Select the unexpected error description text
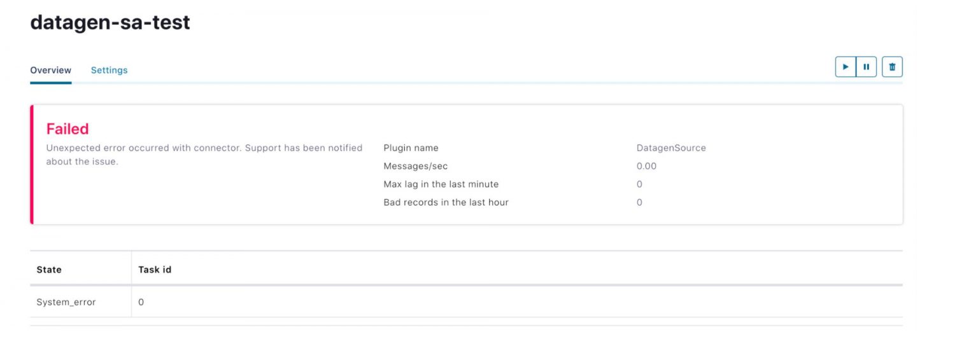The image size is (978, 337). [204, 155]
